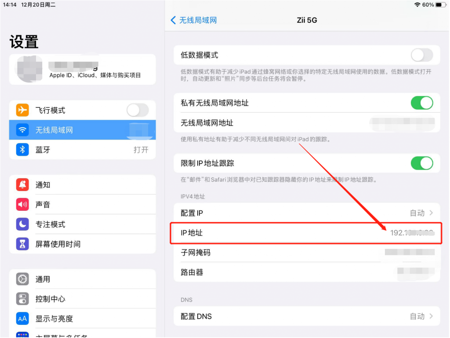Tap the blurred Apple ID profile avatar
The image size is (450, 338).
click(x=29, y=69)
